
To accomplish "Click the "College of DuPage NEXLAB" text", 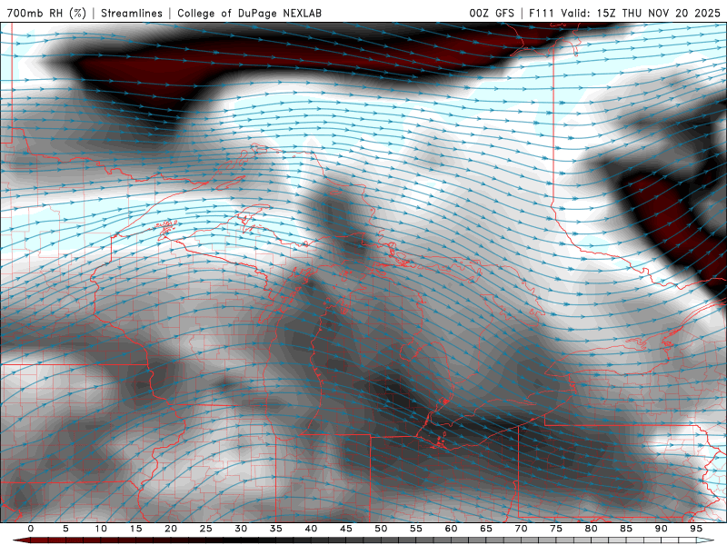I will 249,13.
